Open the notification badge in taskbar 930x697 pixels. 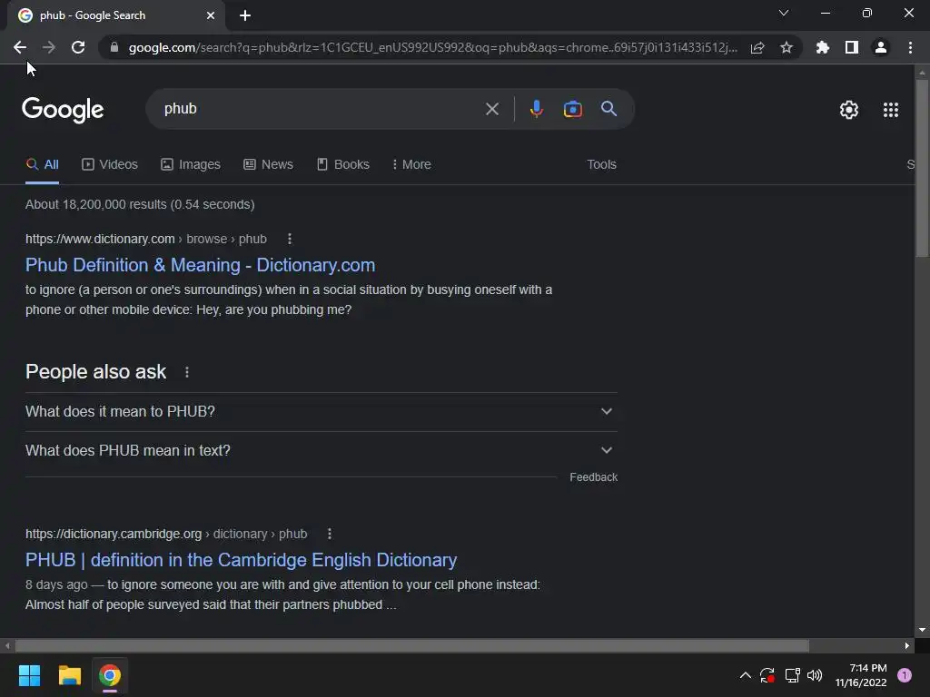pyautogui.click(x=905, y=675)
